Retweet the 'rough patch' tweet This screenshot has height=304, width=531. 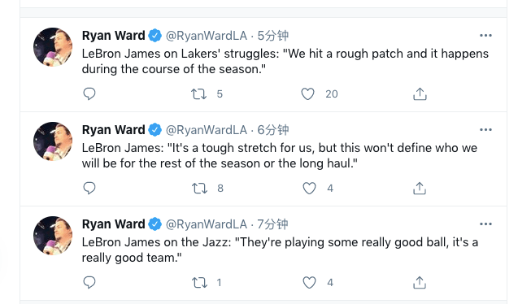click(x=198, y=93)
